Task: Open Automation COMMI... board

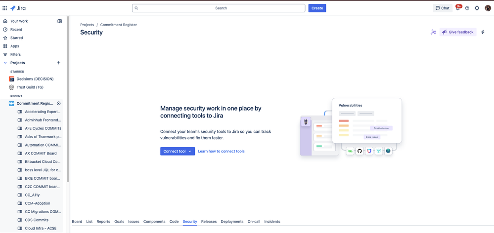Action: pos(43,145)
